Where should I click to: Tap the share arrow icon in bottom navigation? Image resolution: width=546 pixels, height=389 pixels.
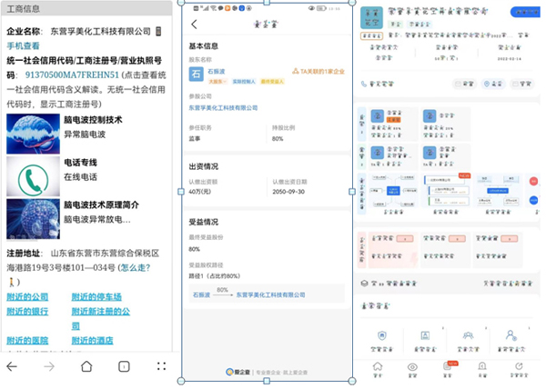519,366
